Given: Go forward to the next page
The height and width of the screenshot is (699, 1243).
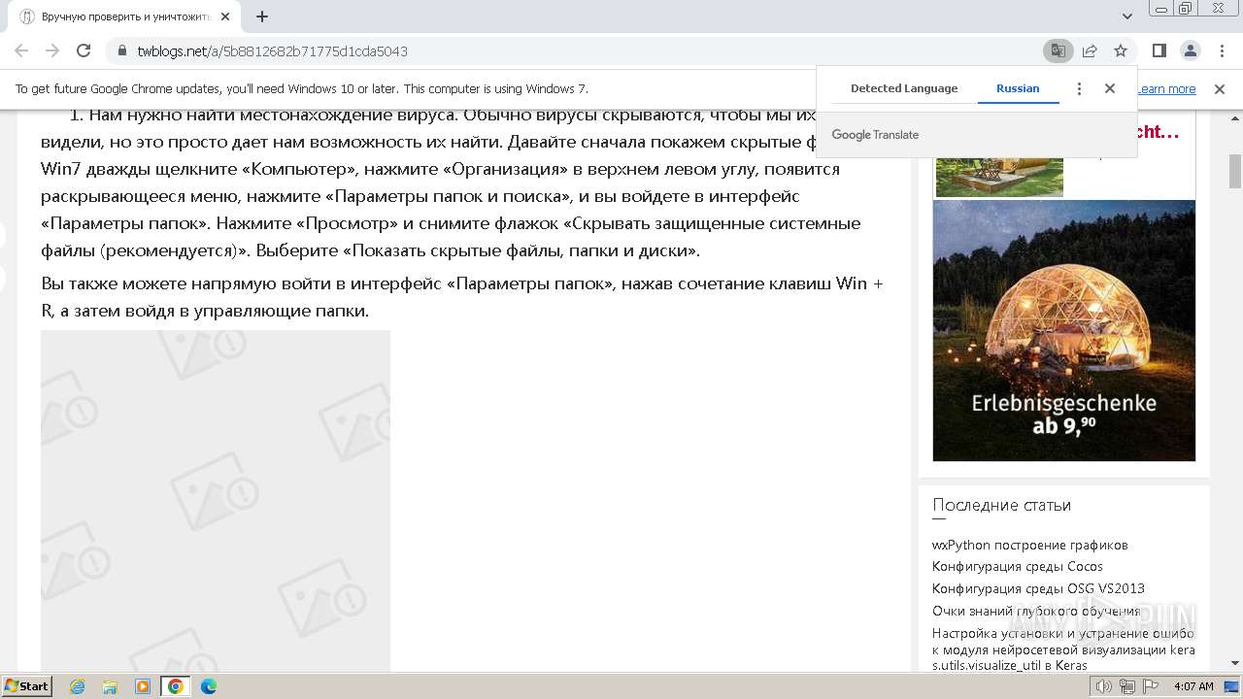Looking at the screenshot, I should pos(52,50).
